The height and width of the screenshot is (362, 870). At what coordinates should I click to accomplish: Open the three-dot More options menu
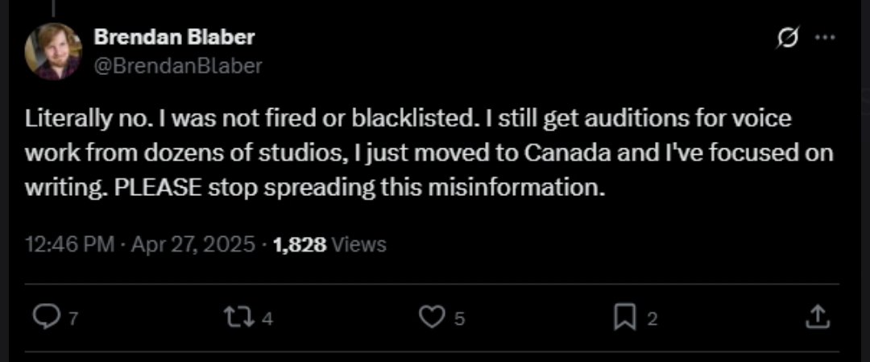coord(826,38)
